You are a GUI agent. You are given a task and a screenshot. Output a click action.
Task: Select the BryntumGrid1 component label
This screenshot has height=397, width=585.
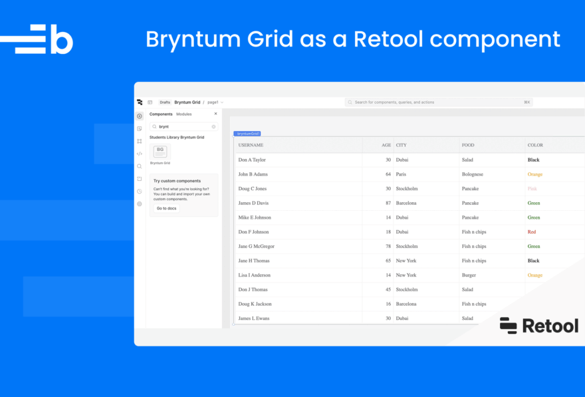(x=247, y=132)
